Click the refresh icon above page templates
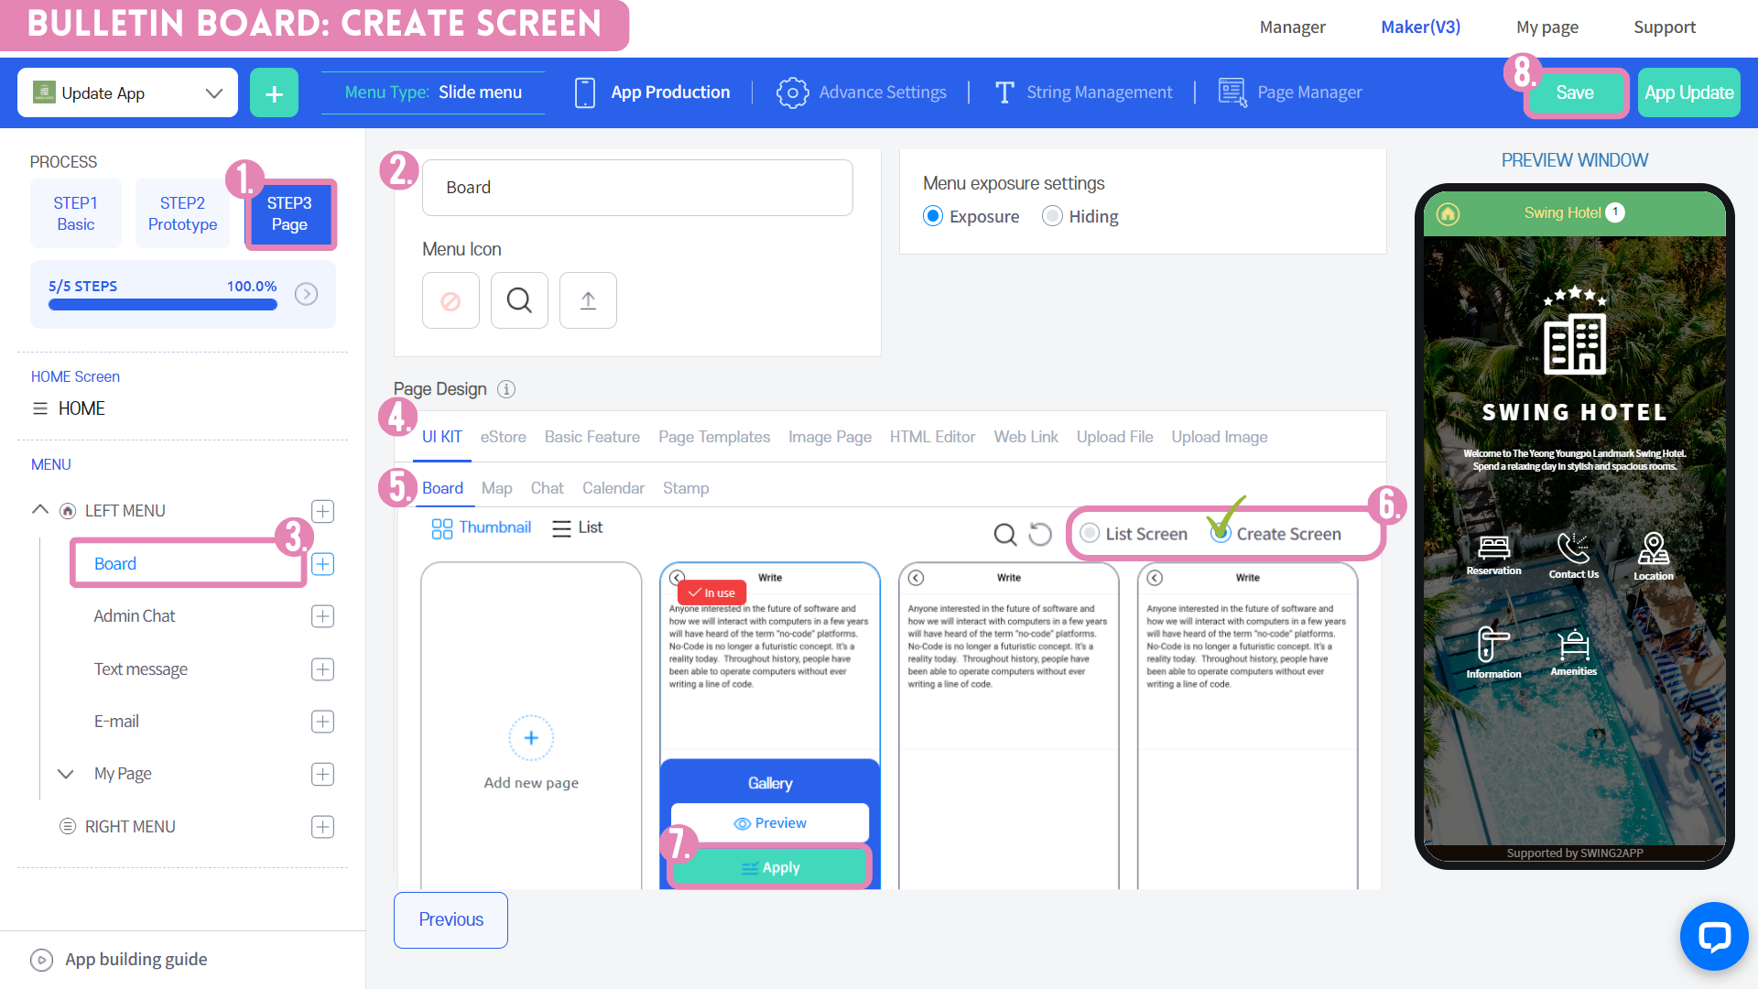The width and height of the screenshot is (1758, 989). [x=1040, y=534]
